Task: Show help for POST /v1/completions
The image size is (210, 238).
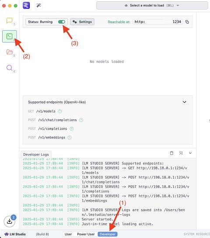Action: tap(71, 129)
